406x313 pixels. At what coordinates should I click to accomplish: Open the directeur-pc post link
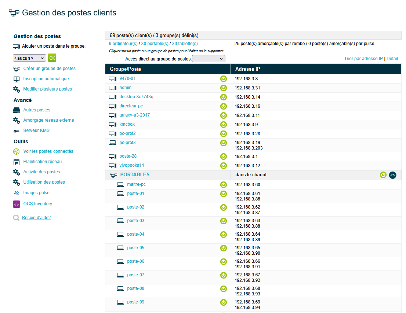pos(131,106)
